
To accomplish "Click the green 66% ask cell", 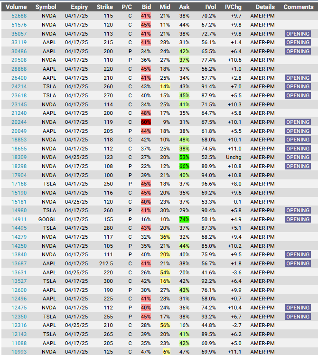I will (184, 166).
